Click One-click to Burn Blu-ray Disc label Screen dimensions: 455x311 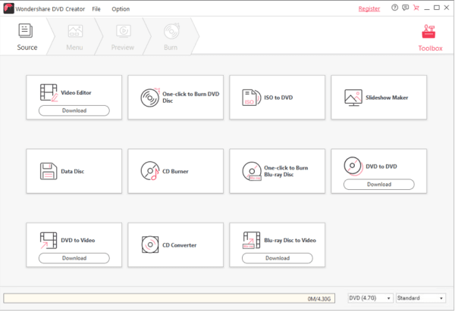pos(286,171)
